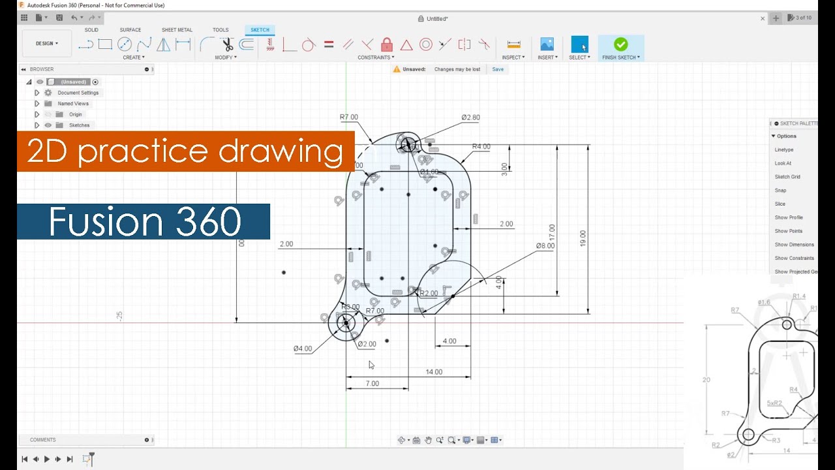Switch to the SOLID tab
Image resolution: width=835 pixels, height=470 pixels.
coord(91,30)
